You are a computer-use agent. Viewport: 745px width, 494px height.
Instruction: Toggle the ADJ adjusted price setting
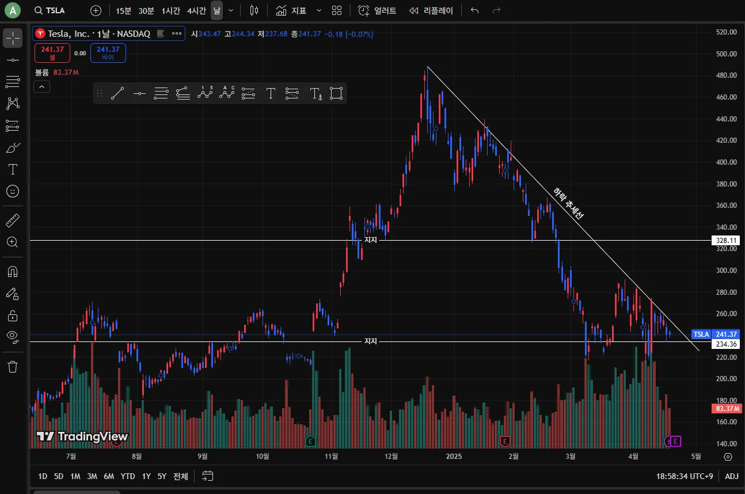732,476
